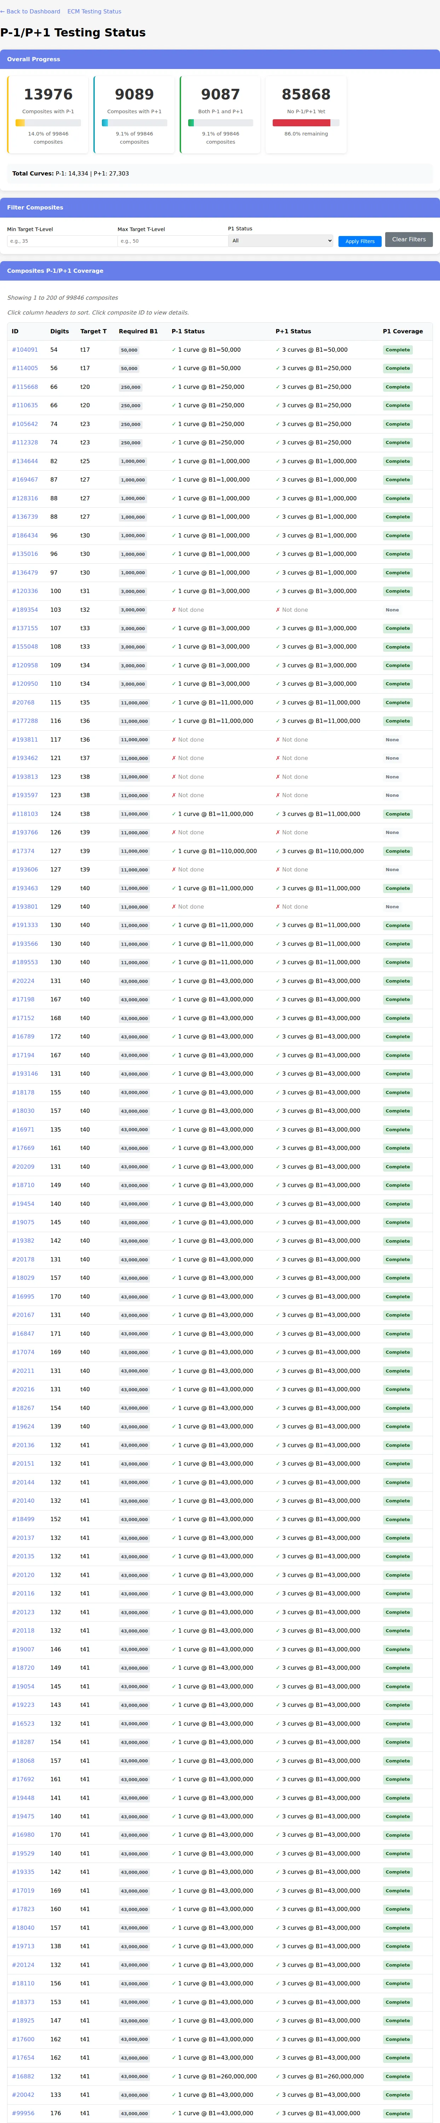Open composite #18499 details
Viewport: 440px width, 2123px height.
tap(23, 1519)
